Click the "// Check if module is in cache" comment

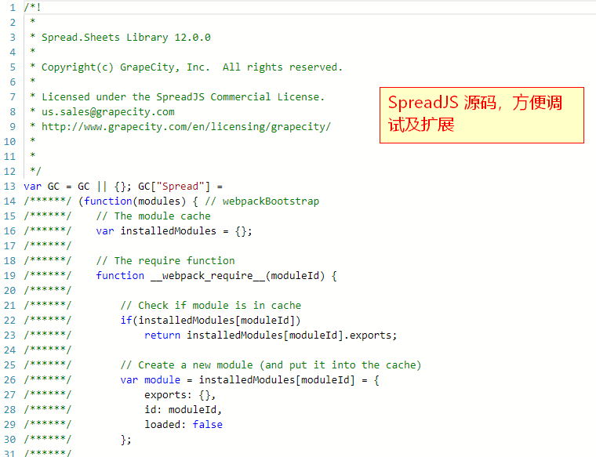tap(210, 305)
